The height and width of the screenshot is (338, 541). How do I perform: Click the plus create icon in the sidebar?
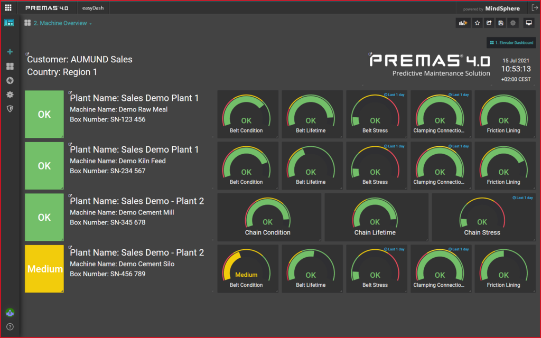pos(10,52)
